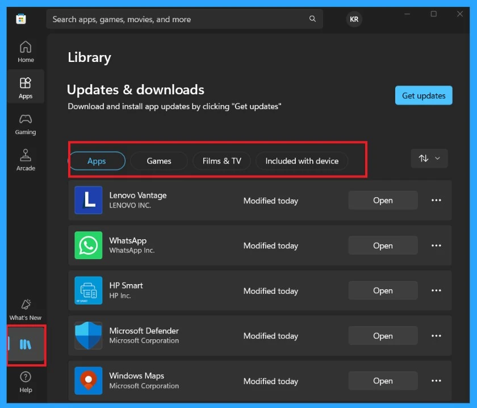Click the search magnifier icon
Viewport: 477px width, 408px height.
[x=312, y=19]
